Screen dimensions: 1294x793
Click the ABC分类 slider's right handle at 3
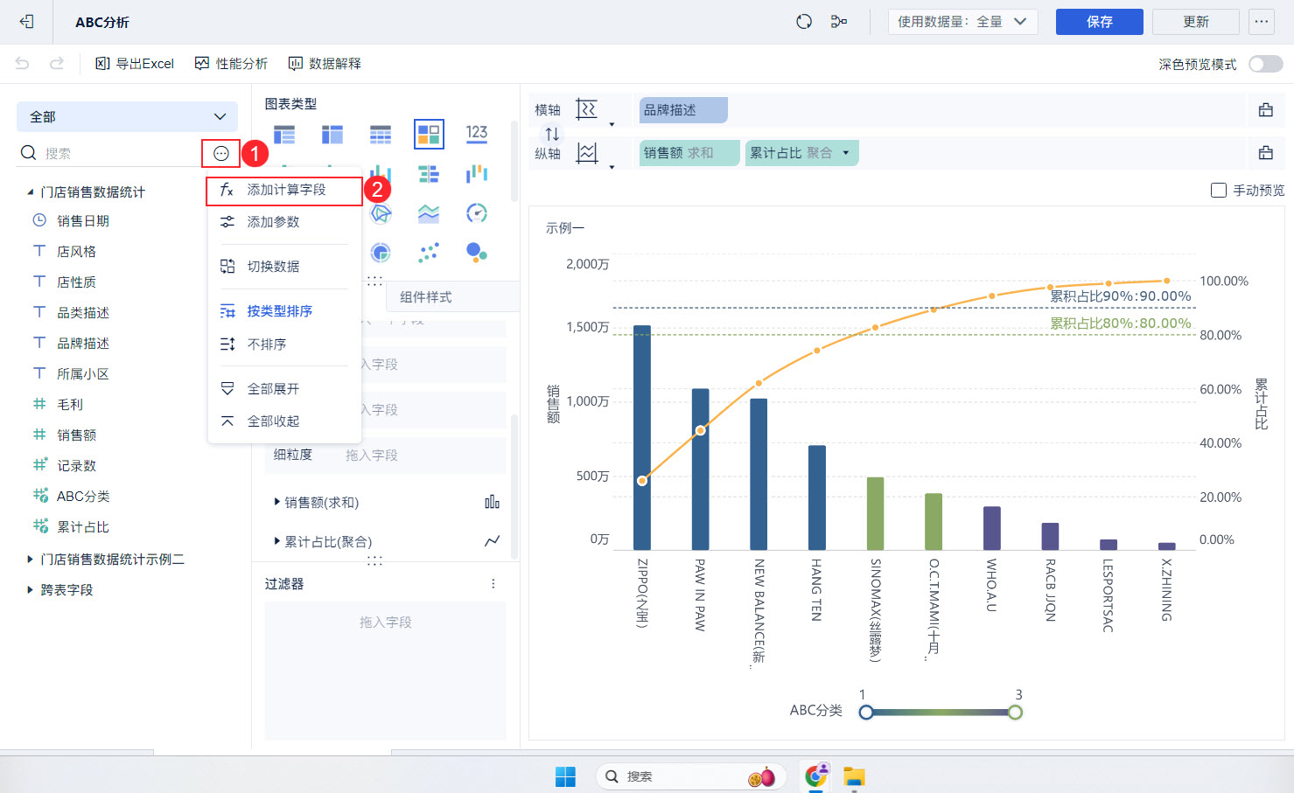1015,713
